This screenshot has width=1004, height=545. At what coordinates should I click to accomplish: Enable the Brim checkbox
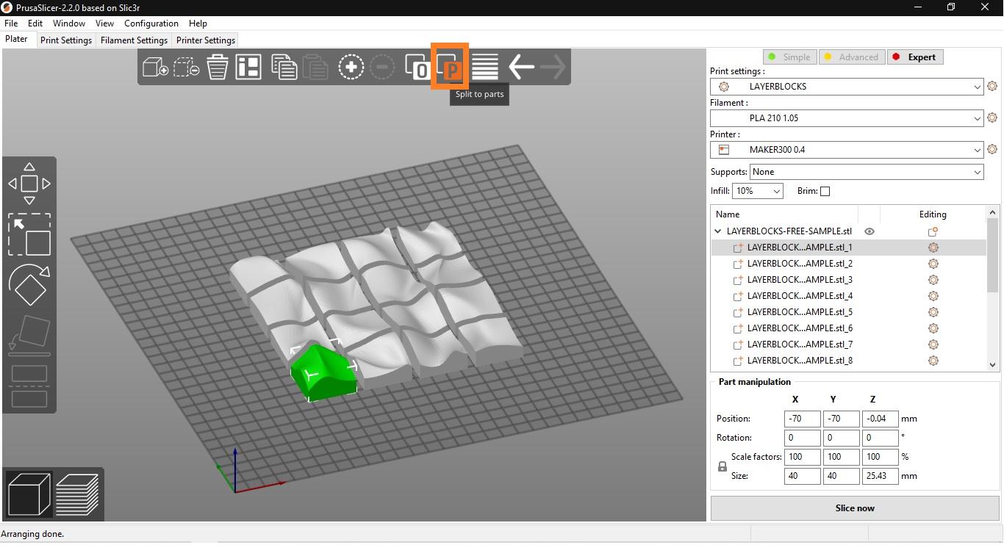pos(825,191)
